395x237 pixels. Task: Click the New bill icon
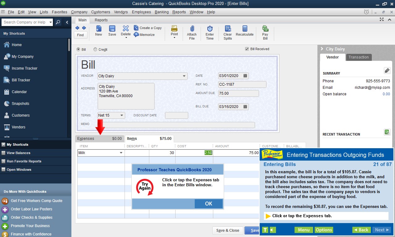click(x=99, y=28)
